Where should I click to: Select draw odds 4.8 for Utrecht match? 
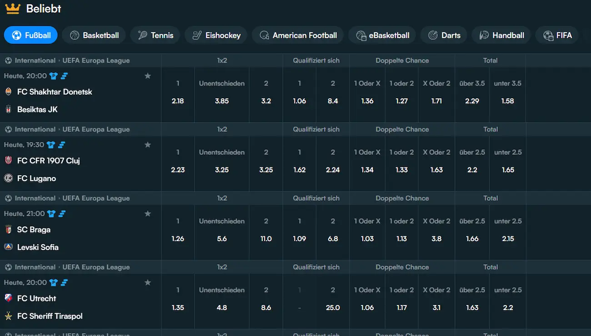click(222, 301)
